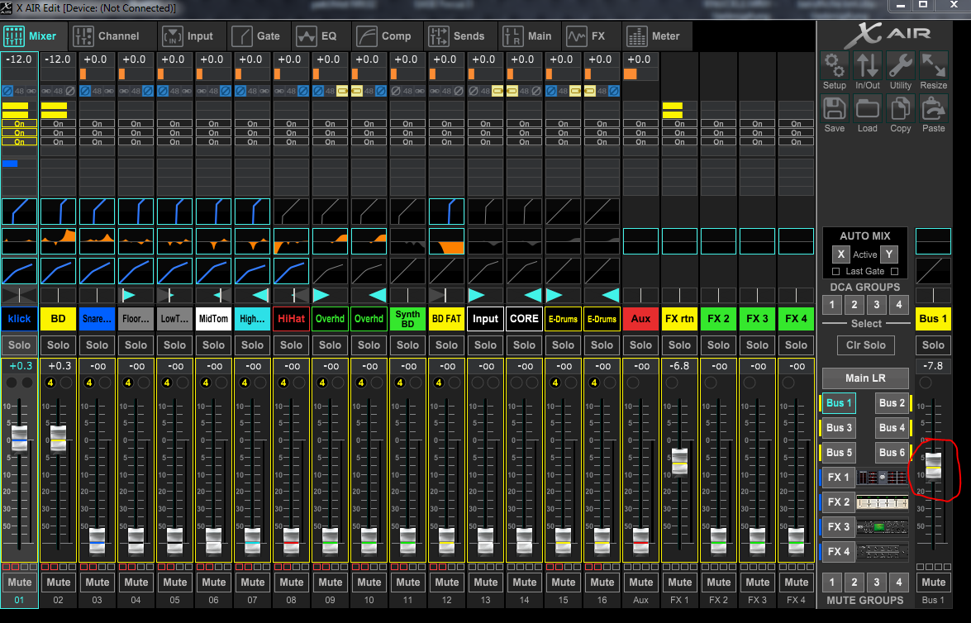Toggle Auto Mix group Y
This screenshot has height=623, width=971.
coord(889,254)
